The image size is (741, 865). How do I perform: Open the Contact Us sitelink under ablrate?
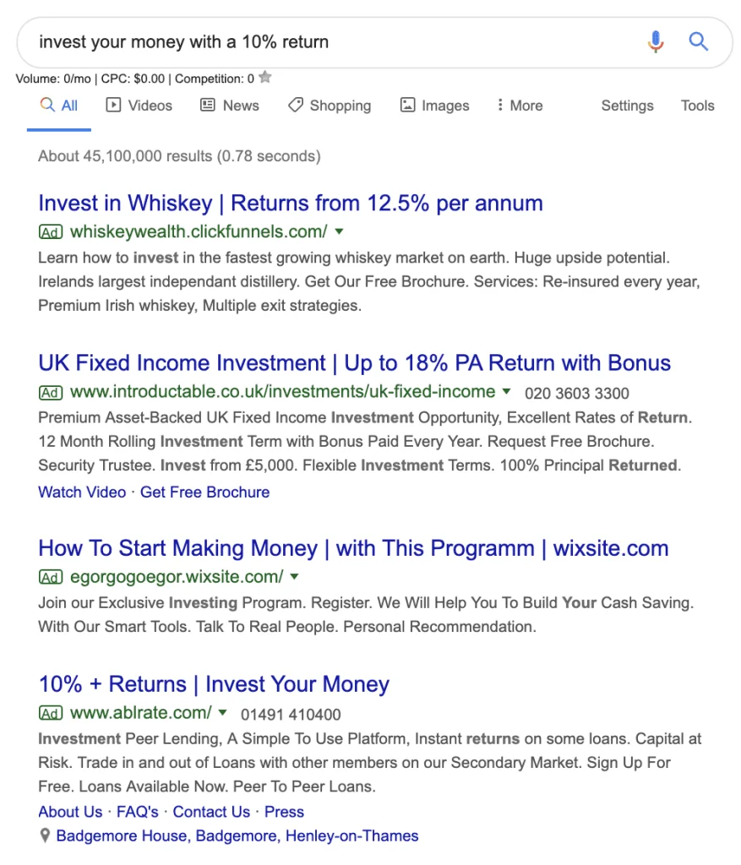tap(211, 812)
